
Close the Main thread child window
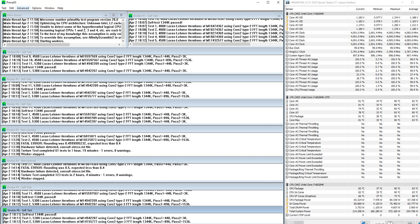pyautogui.click(x=121, y=15)
